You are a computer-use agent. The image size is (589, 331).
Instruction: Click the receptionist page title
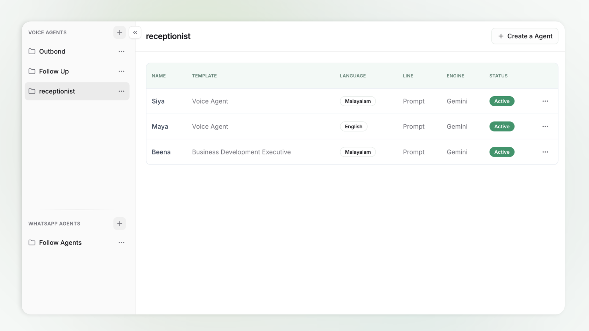(168, 36)
